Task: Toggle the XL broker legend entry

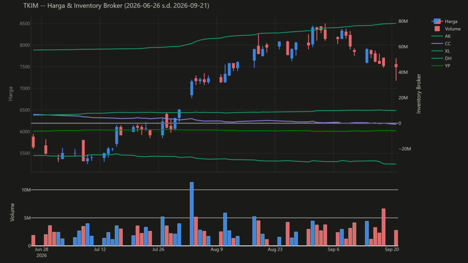Action: (441, 51)
